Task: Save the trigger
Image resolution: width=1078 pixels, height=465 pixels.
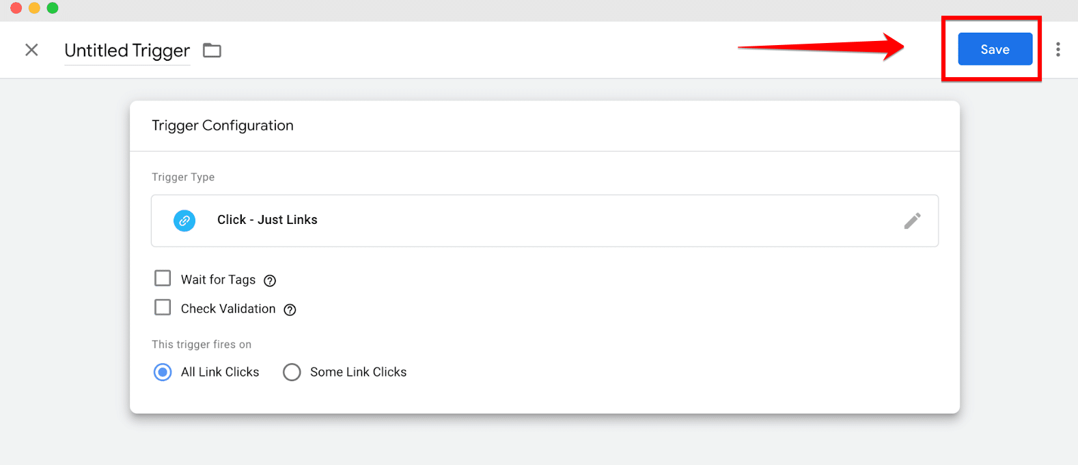Action: pyautogui.click(x=995, y=49)
